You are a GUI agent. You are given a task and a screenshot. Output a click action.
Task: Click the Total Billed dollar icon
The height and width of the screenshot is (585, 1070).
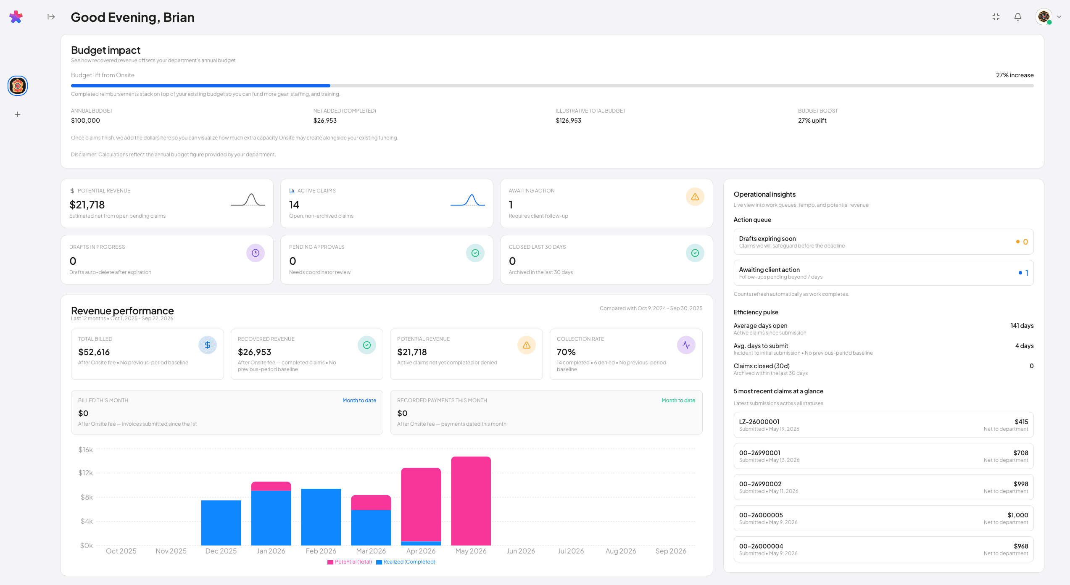(x=208, y=345)
